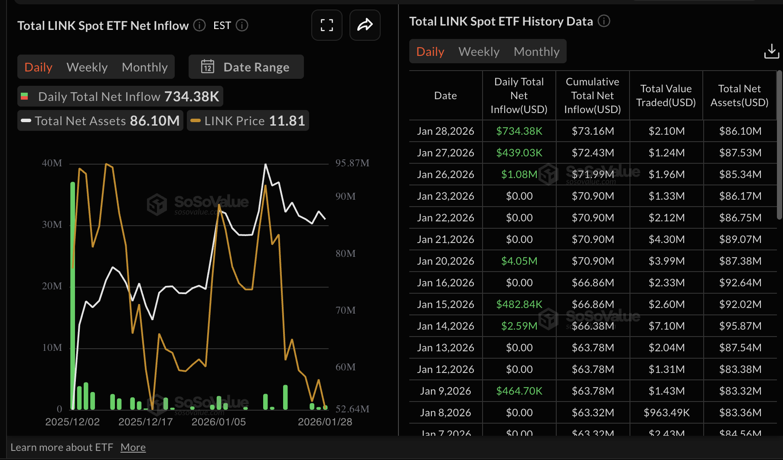Screen dimensions: 783x460
Task: Click the calendar icon in Date Range
Action: coord(208,67)
